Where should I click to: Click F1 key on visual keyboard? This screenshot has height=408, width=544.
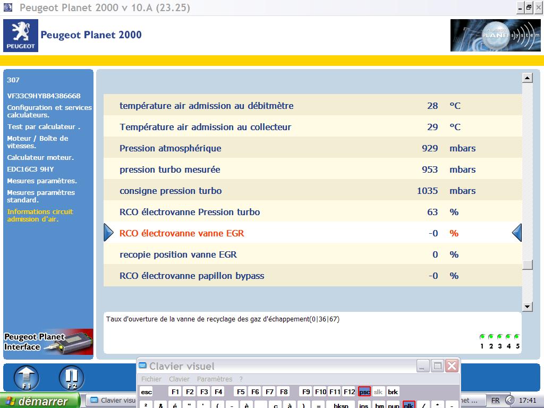coord(175,392)
